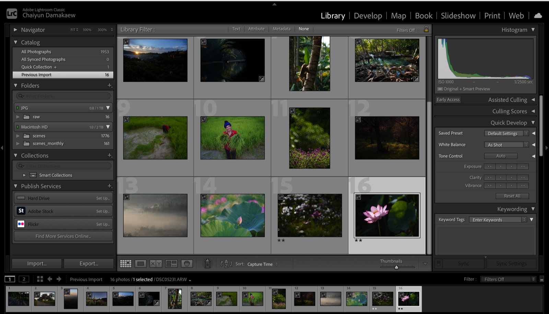Add a publish service with the plus icon

click(x=109, y=186)
